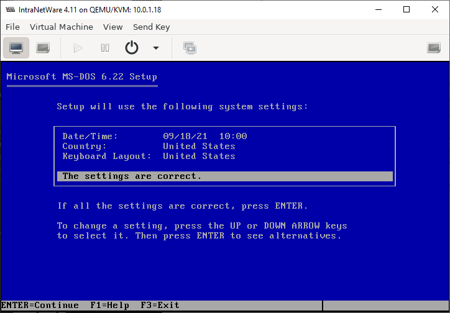The image size is (450, 313).
Task: Click the 'To change a setting' instruction line
Action: pos(202,231)
